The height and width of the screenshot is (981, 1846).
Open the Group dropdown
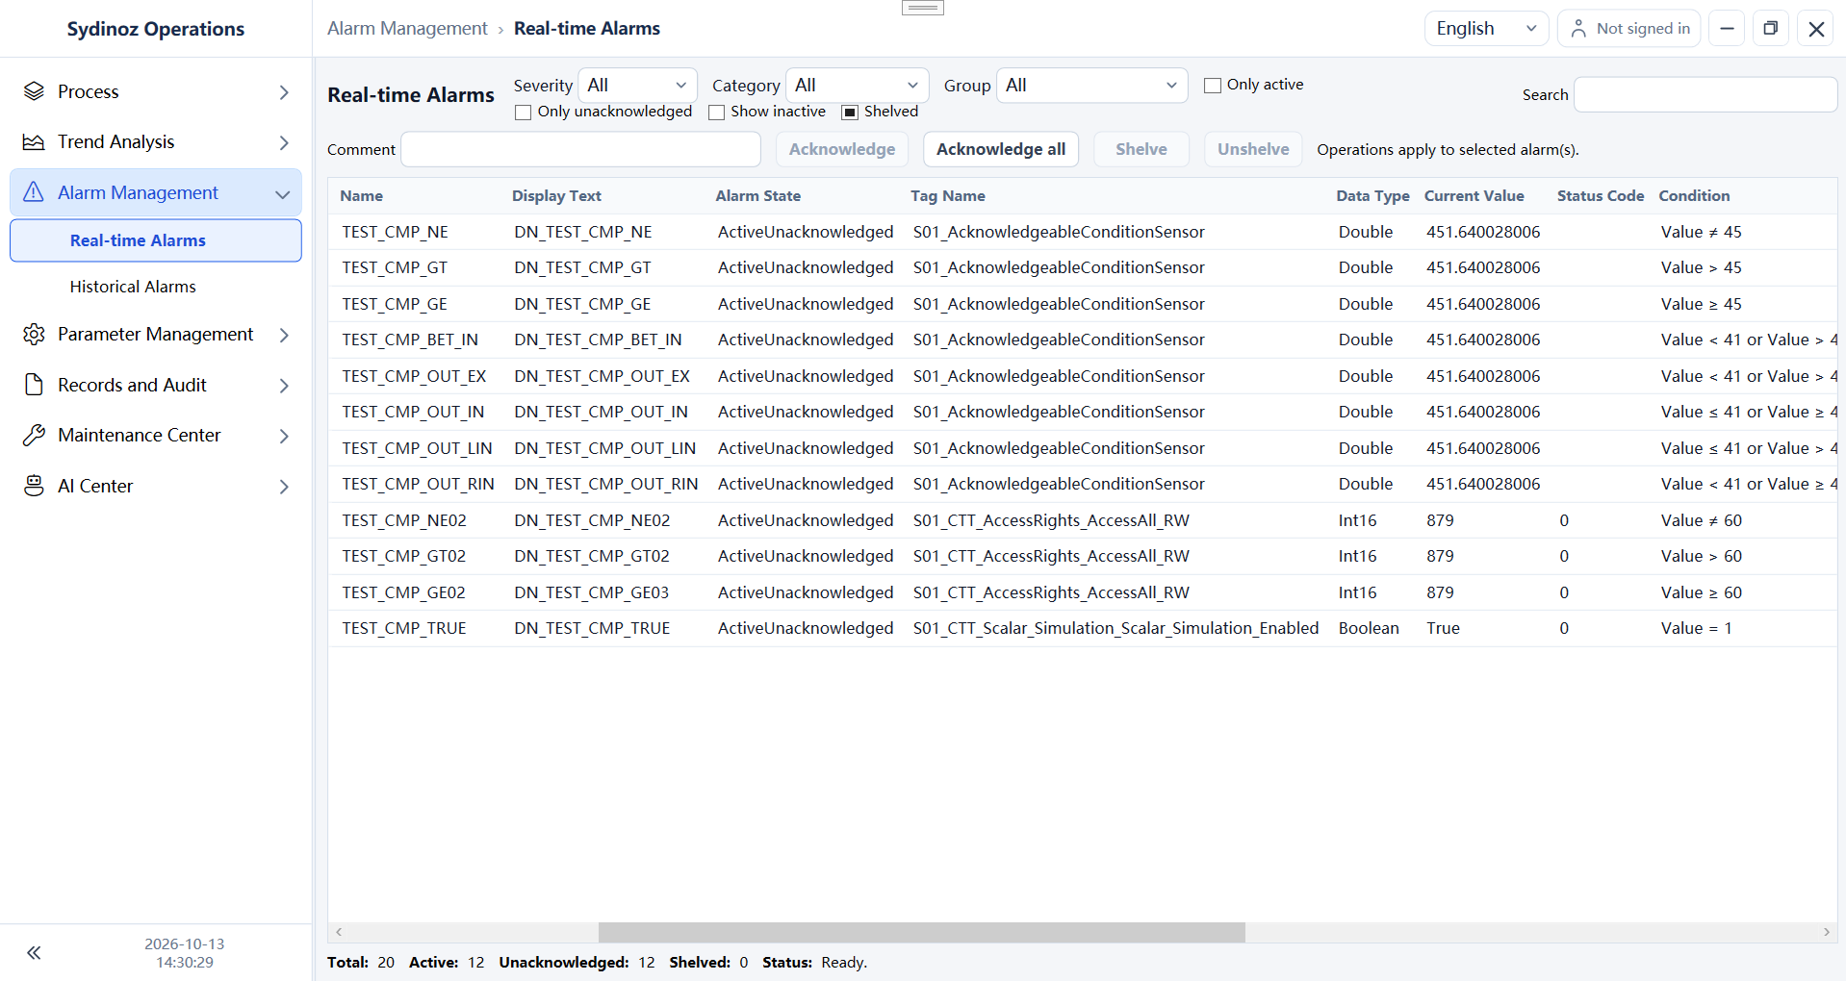click(x=1091, y=86)
